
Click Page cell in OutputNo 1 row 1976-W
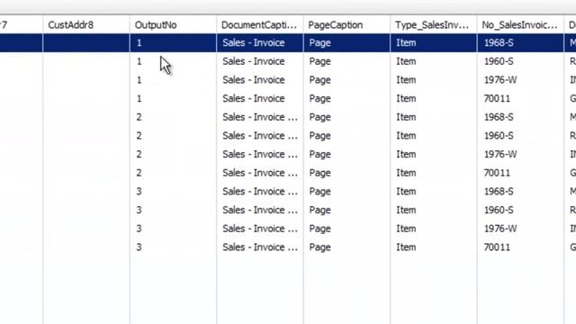346,80
